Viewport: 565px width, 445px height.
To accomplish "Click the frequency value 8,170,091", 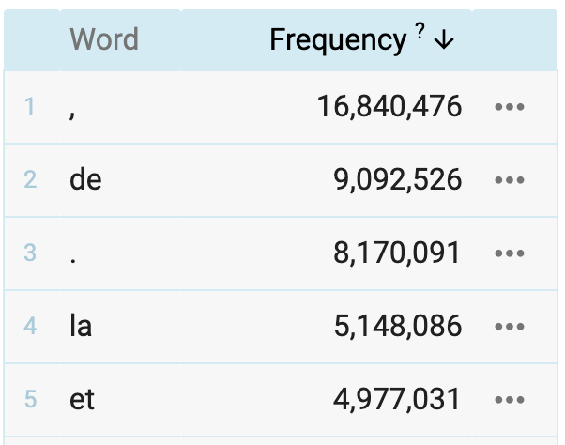I will 397,253.
